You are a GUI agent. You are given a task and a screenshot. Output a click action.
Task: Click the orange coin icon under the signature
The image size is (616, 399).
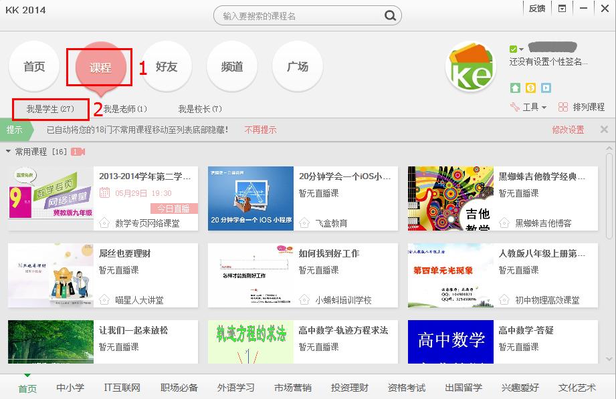[530, 88]
